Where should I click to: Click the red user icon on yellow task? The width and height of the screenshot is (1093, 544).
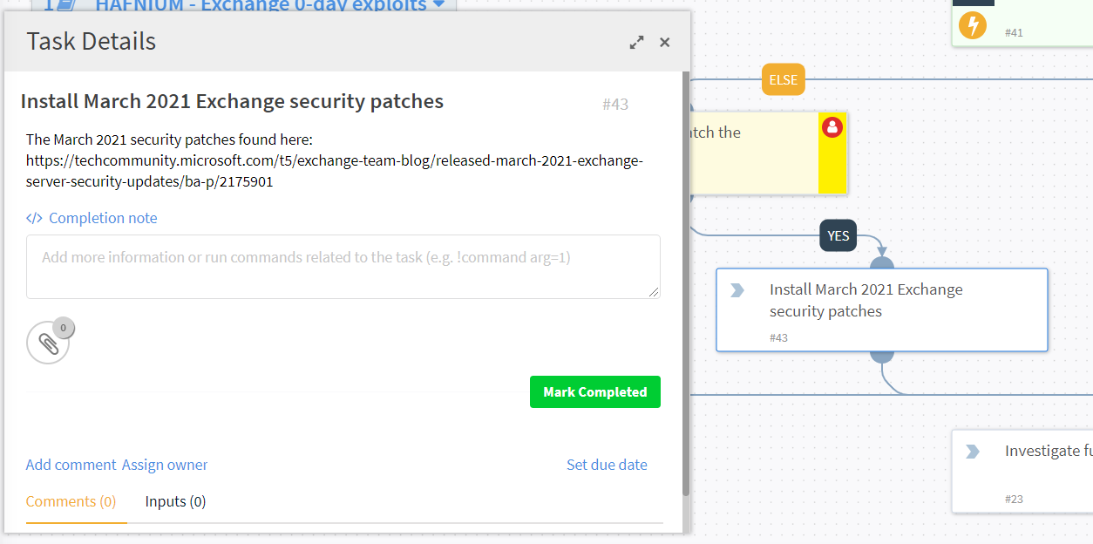pos(832,128)
